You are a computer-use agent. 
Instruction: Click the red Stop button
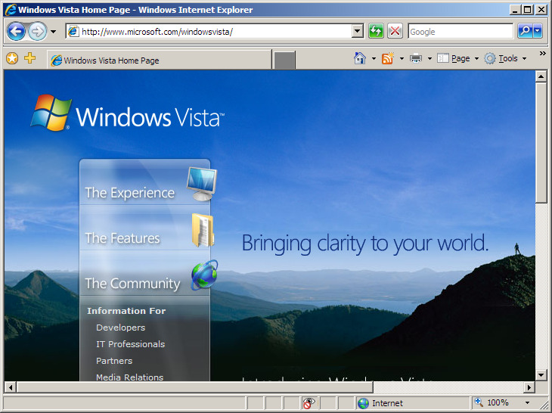(395, 31)
